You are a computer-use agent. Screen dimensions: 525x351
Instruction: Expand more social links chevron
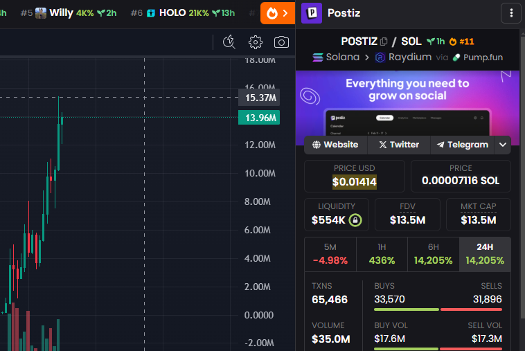click(503, 145)
